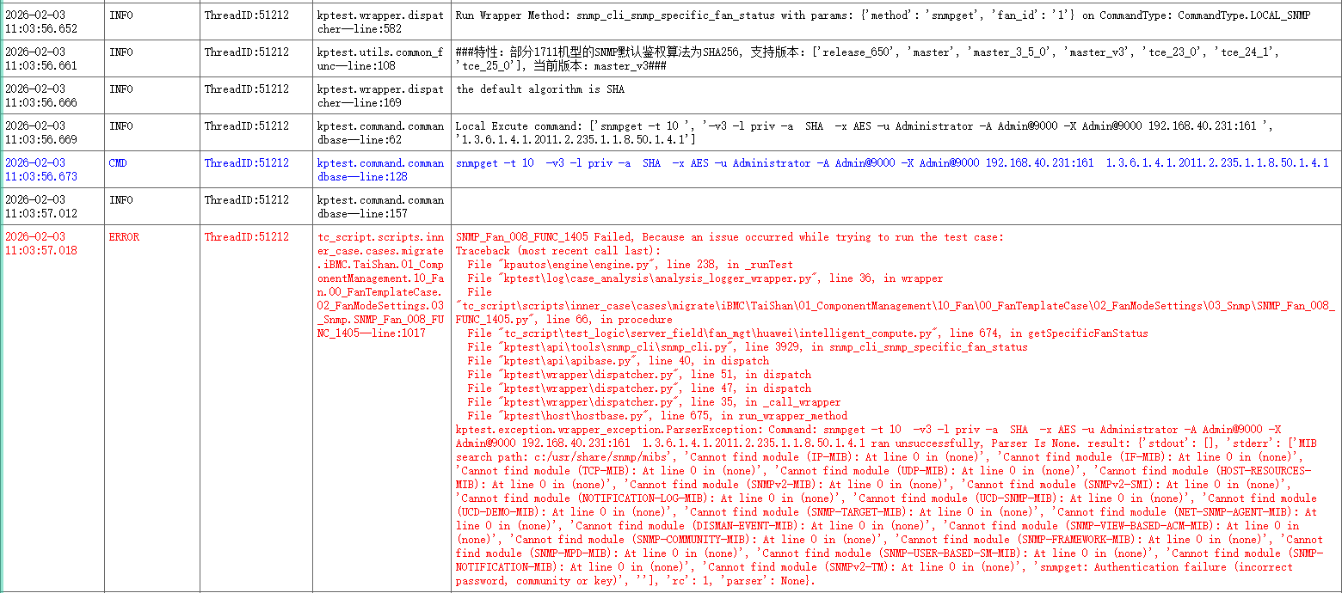Click the dispatcher line:582 source cell
This screenshot has height=593, width=1342.
[x=380, y=22]
